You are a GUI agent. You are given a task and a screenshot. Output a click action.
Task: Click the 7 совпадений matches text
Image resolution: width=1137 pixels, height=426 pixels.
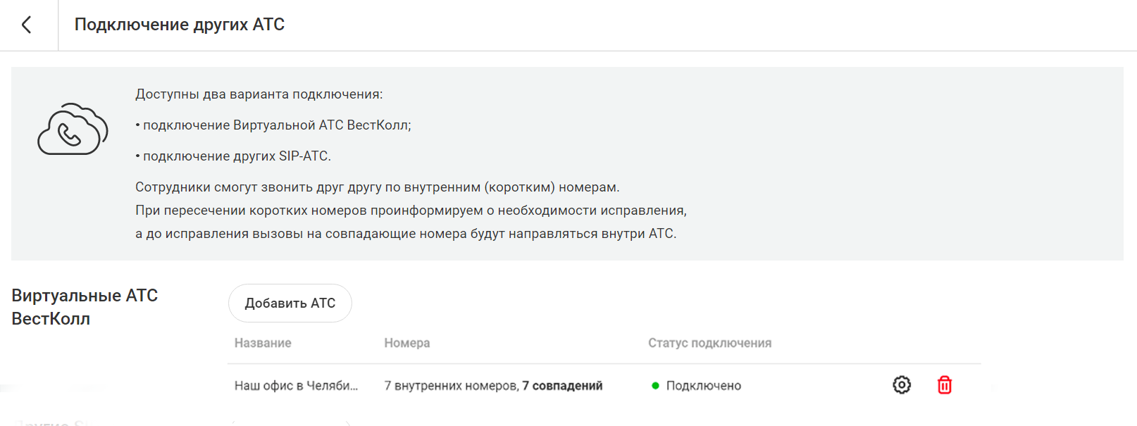point(562,386)
